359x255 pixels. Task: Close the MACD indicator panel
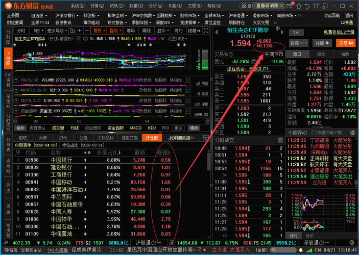click(x=187, y=90)
